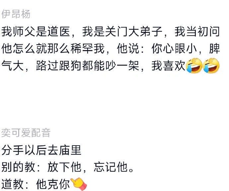
Task: Click the phrase 他克你
Action: (53, 184)
